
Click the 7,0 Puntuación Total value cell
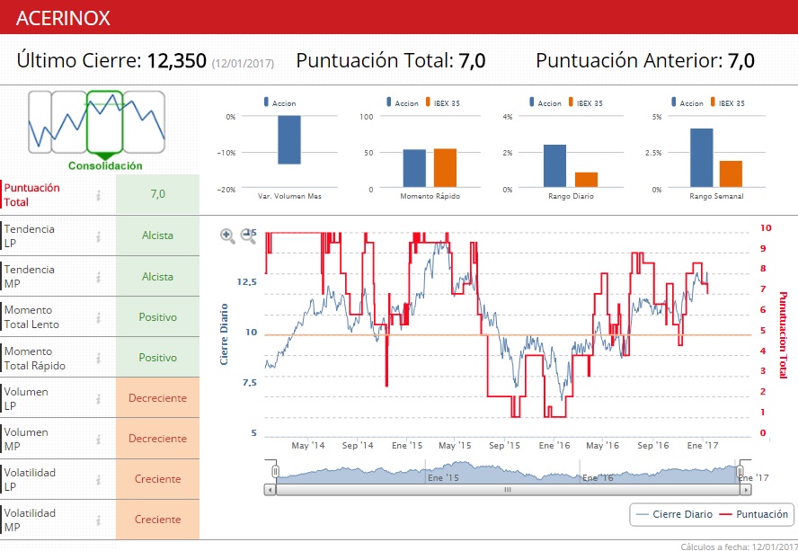click(158, 194)
